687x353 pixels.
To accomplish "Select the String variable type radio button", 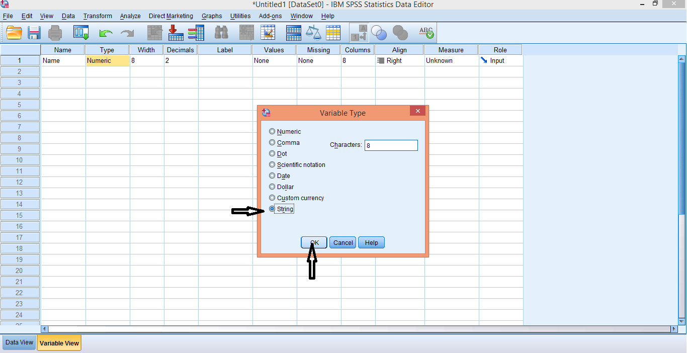I will tap(272, 209).
